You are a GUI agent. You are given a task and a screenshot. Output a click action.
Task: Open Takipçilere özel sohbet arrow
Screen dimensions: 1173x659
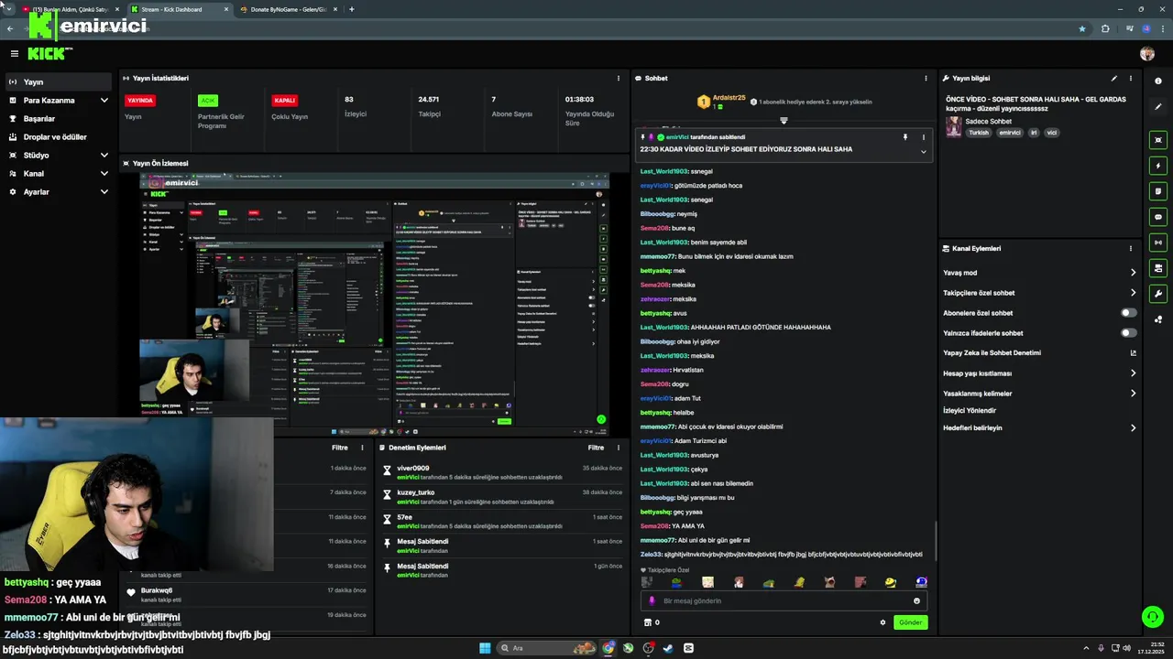[x=1133, y=293]
